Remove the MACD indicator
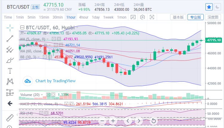The width and height of the screenshot is (224, 128). click(x=71, y=104)
